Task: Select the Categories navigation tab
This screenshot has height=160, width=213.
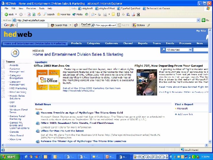Action: (x=93, y=43)
